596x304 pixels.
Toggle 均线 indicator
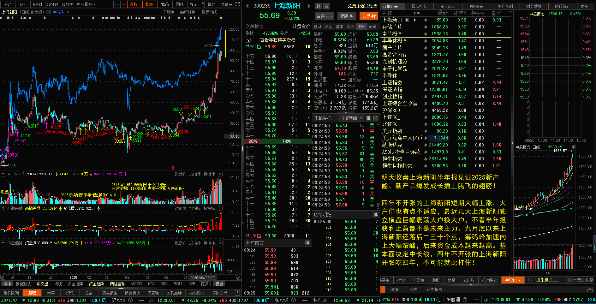tap(58, 284)
